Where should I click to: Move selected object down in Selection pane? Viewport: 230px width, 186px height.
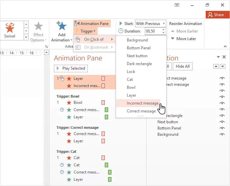pyautogui.click(x=223, y=66)
